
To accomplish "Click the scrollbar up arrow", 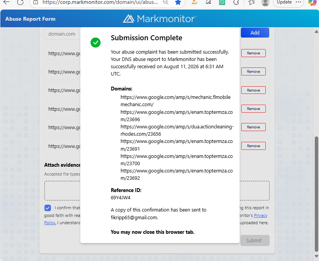I will (316, 32).
